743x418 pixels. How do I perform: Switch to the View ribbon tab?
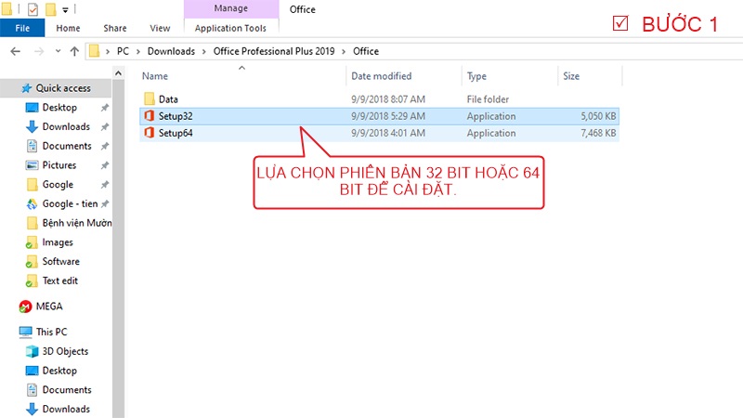[x=160, y=28]
